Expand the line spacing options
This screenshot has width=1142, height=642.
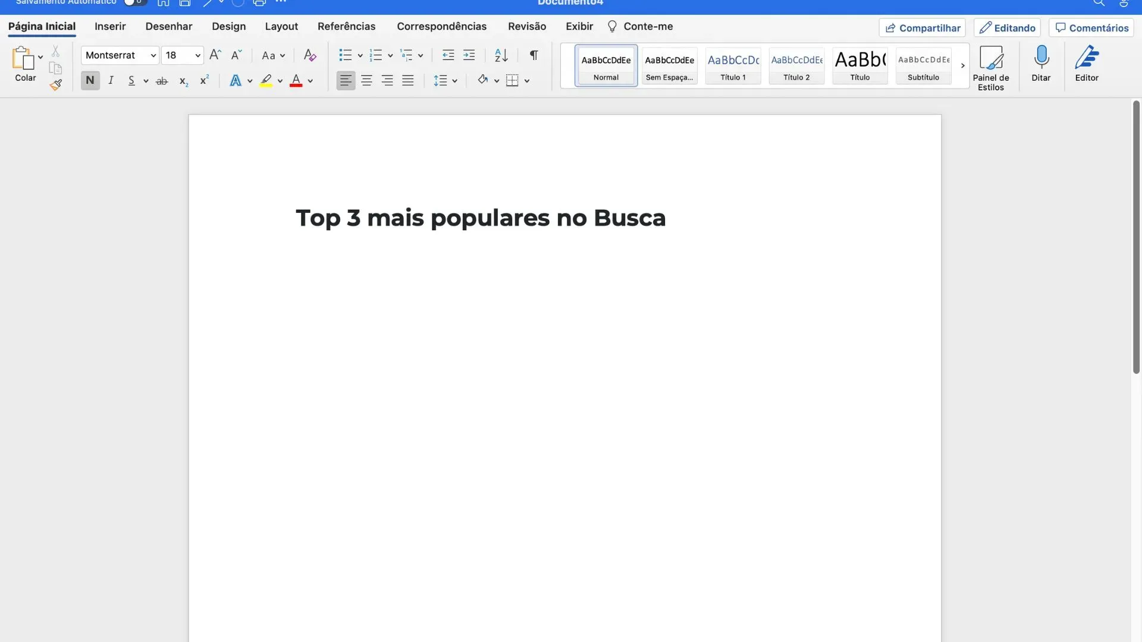pos(456,80)
